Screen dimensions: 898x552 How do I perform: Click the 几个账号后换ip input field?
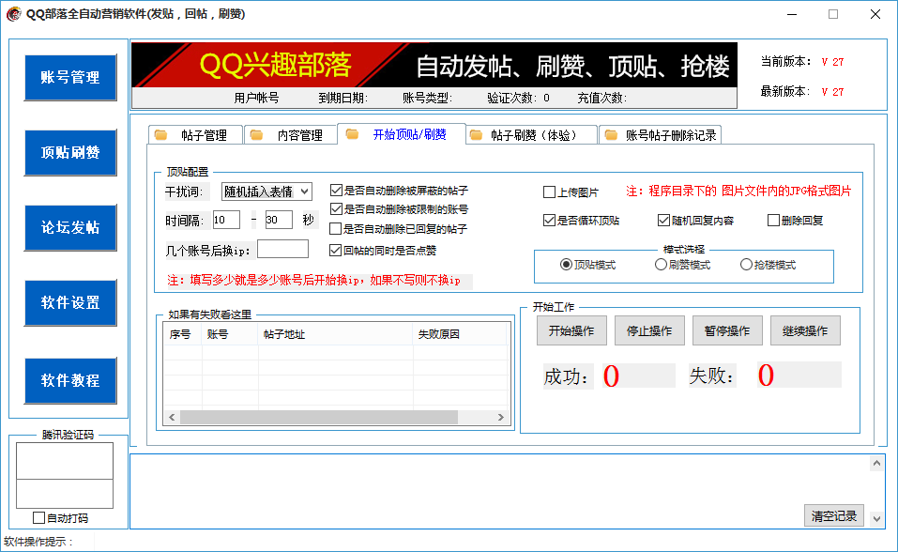(x=282, y=249)
